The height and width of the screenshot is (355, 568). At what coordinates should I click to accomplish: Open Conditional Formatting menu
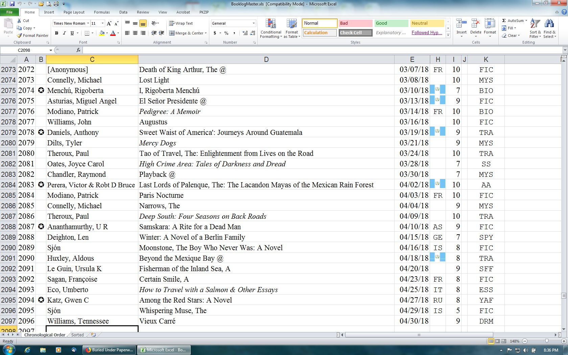(x=270, y=29)
